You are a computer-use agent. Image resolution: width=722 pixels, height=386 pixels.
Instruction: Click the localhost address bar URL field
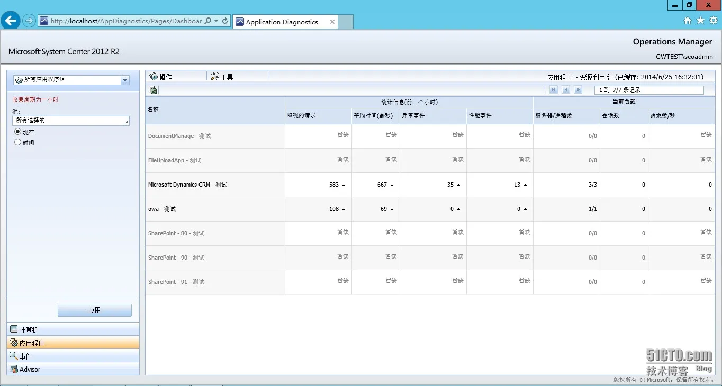pyautogui.click(x=126, y=21)
